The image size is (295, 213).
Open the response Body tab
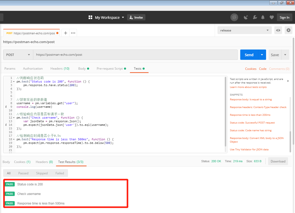click(6, 162)
